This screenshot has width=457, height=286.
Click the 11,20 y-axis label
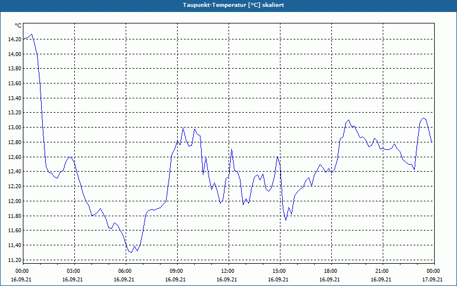click(15, 260)
